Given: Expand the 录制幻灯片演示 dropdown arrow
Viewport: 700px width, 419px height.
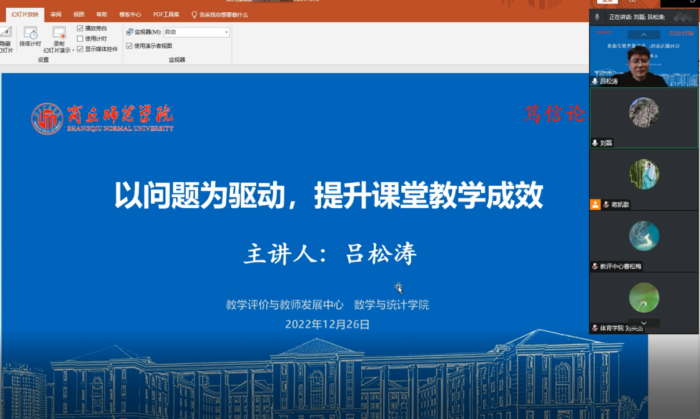Looking at the screenshot, I should 73,51.
